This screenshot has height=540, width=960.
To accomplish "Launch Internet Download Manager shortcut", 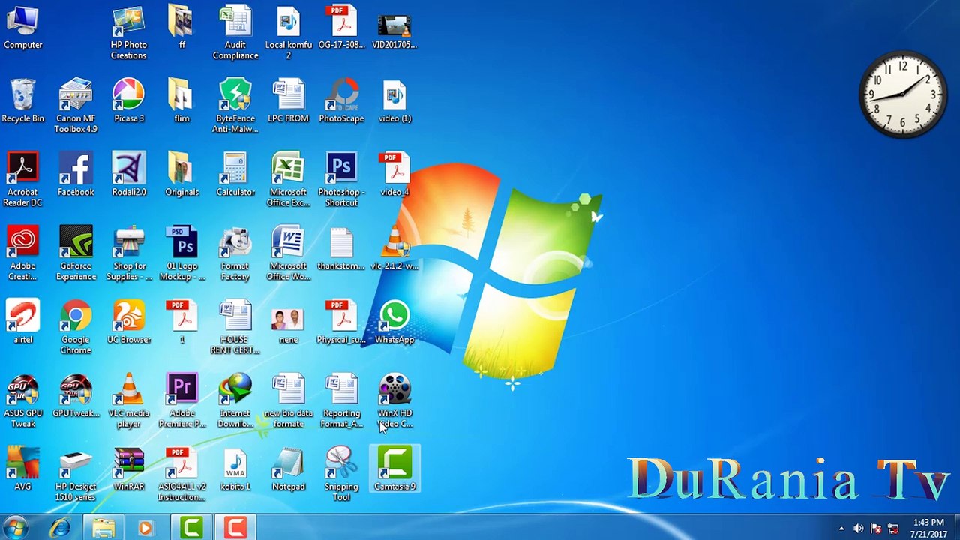I will click(x=235, y=400).
